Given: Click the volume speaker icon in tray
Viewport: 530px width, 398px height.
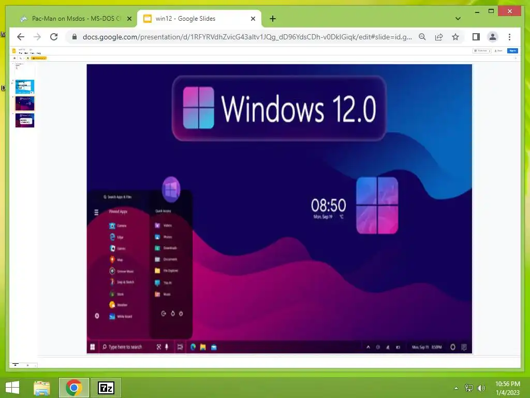Looking at the screenshot, I should [481, 388].
